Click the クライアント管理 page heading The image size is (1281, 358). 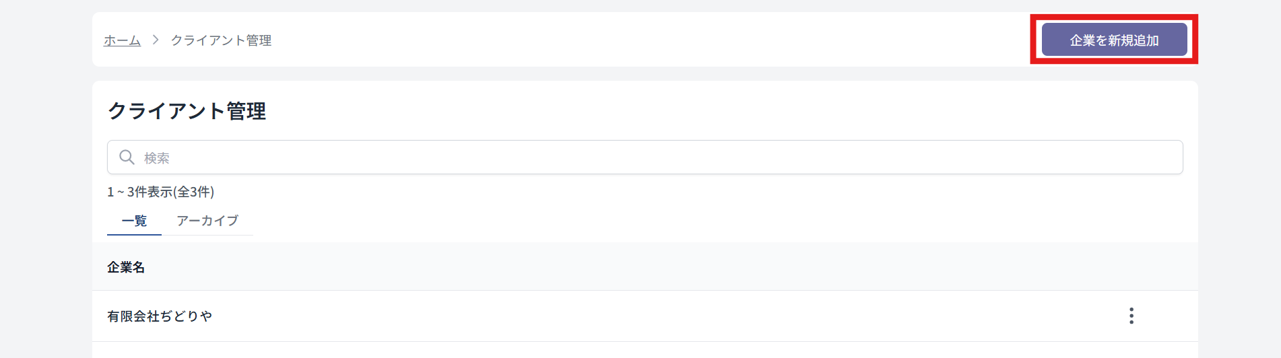[x=187, y=111]
